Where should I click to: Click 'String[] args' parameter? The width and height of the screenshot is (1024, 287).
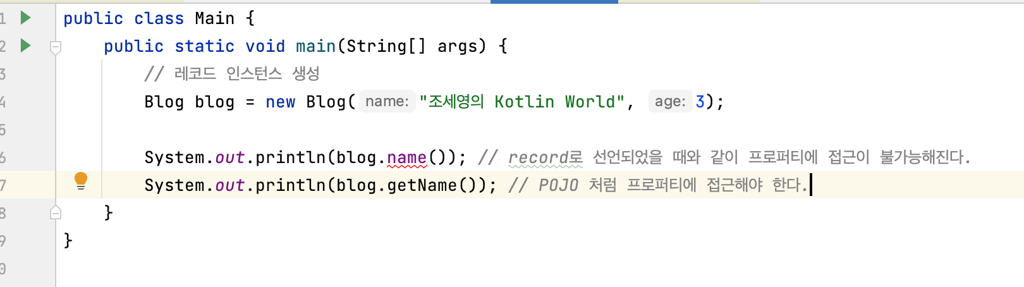point(412,46)
